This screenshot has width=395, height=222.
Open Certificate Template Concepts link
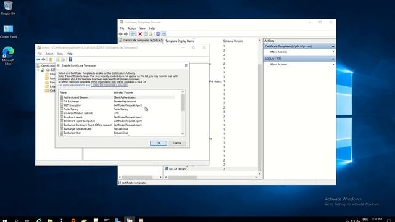pos(109,85)
